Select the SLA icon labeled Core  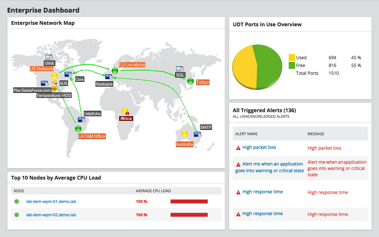(x=67, y=74)
